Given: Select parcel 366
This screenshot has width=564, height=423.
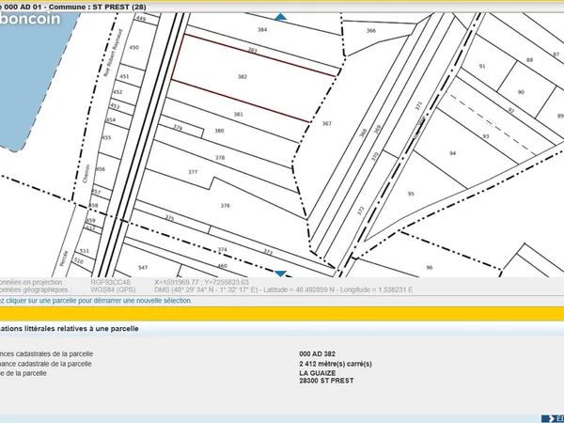Looking at the screenshot, I should pos(371,31).
